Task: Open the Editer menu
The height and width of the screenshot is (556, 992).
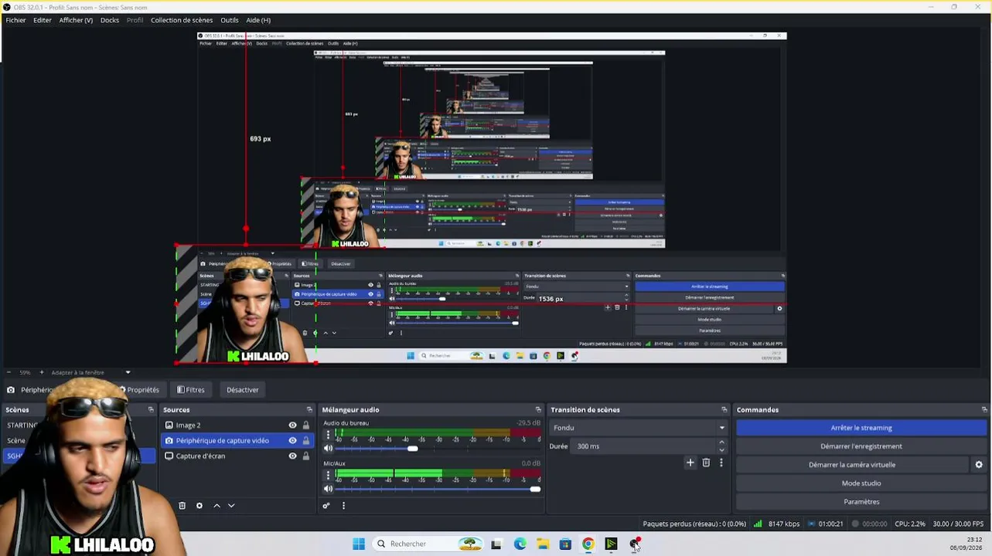Action: [43, 20]
